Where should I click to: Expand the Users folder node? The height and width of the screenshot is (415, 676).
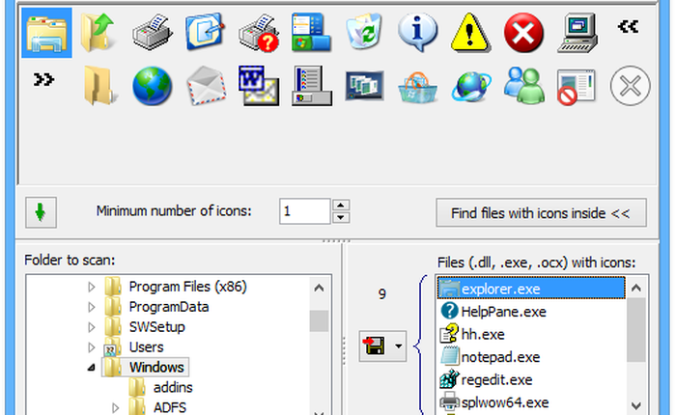coord(92,346)
